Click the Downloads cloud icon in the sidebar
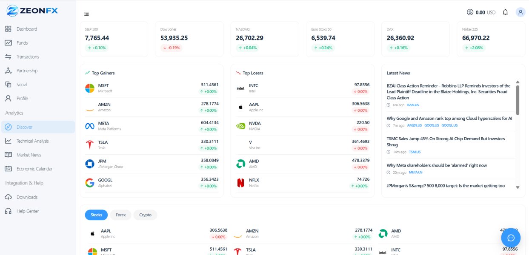 (x=8, y=197)
